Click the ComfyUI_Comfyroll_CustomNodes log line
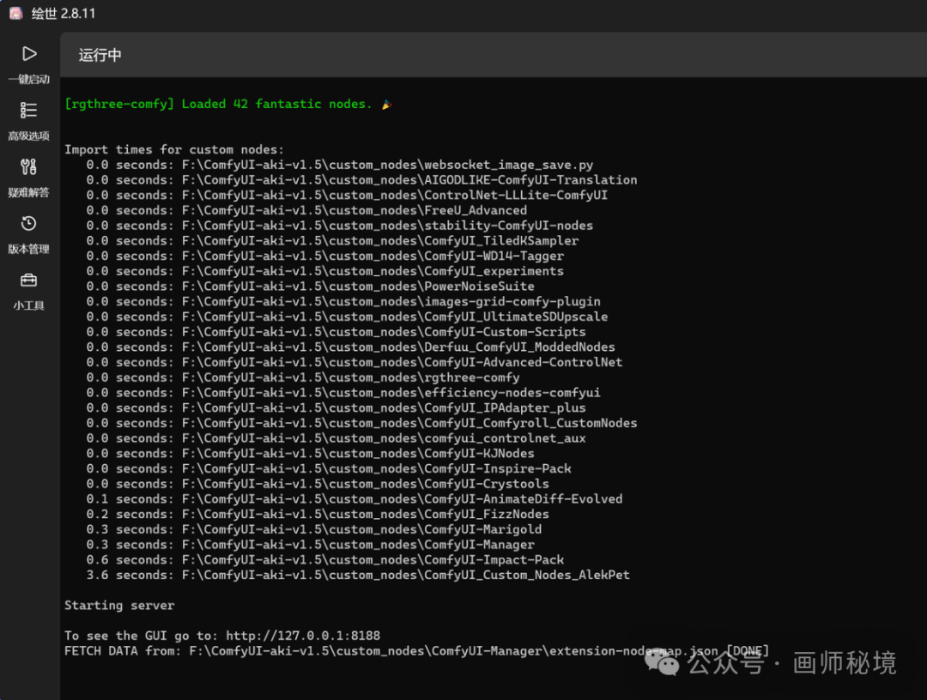Screen dimensions: 927x700 pos(362,423)
